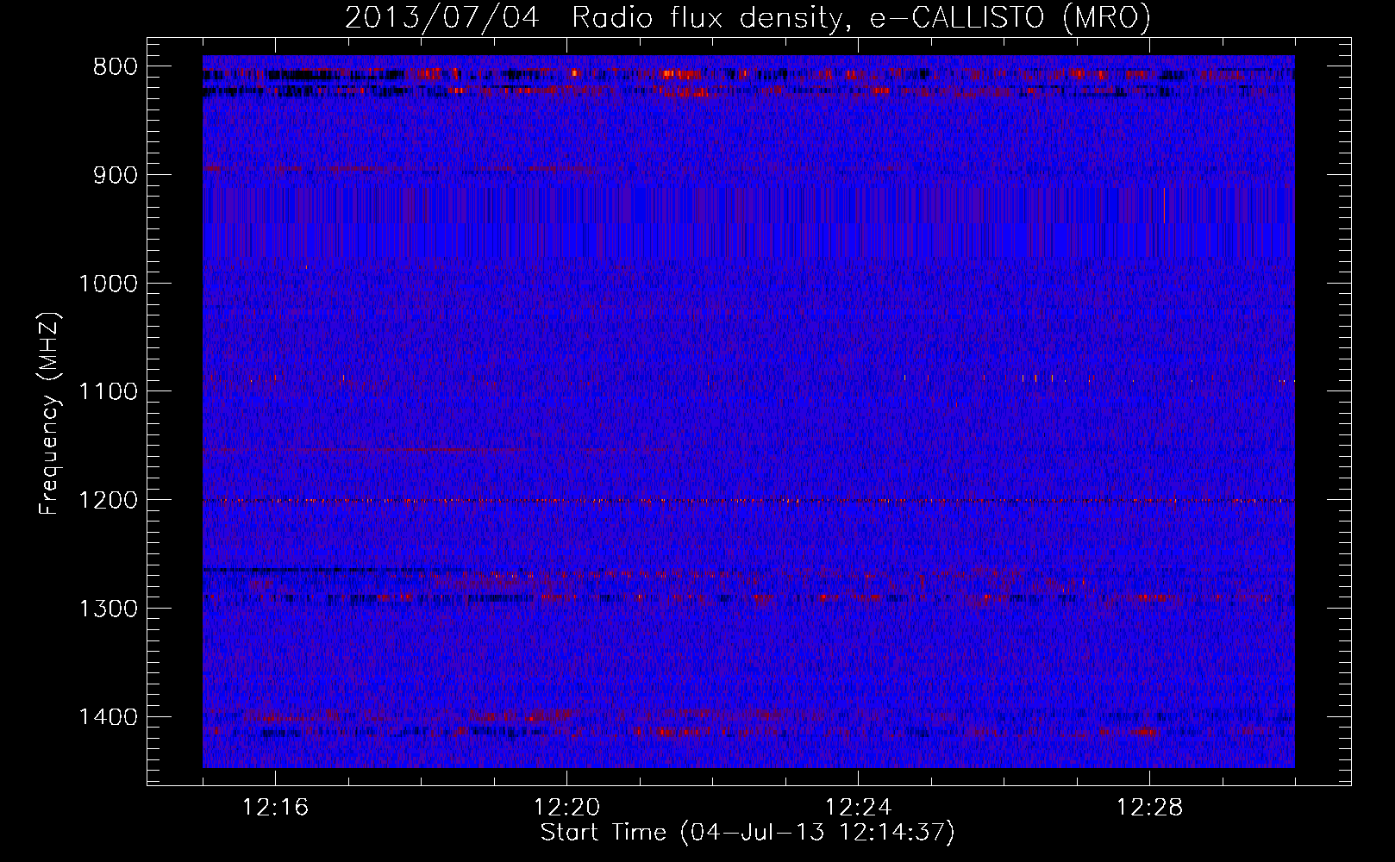
Task: Click the red emission line at 1200 MHz
Action: [x=748, y=501]
